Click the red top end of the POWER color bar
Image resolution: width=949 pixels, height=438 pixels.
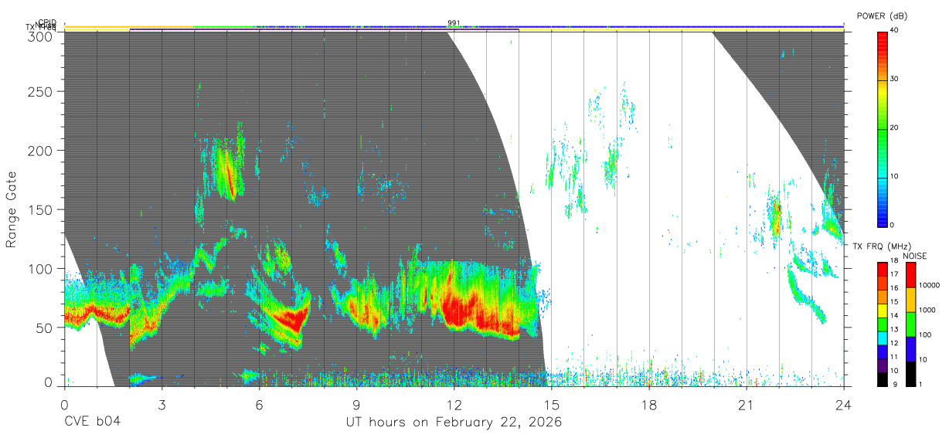coord(882,37)
